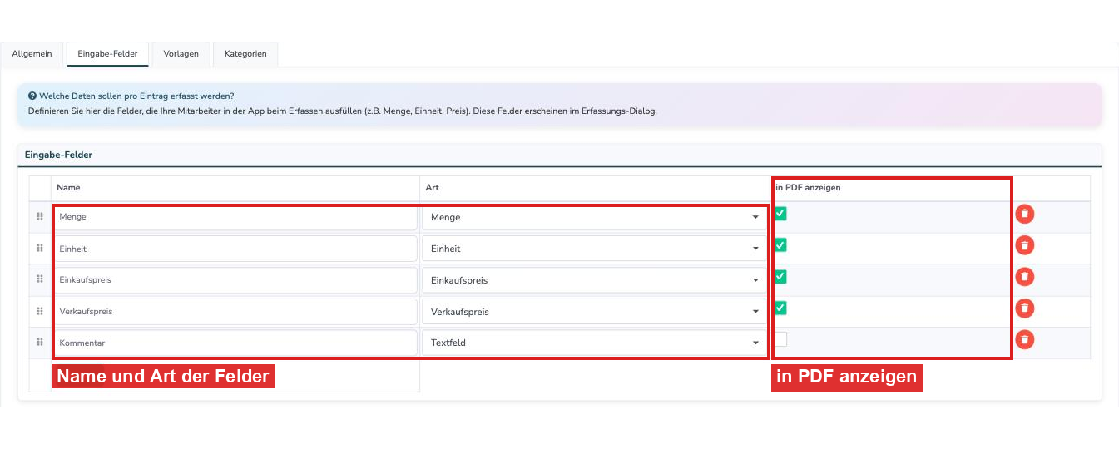This screenshot has width=1119, height=449.
Task: Delete the Kommentar field row
Action: [x=1025, y=339]
